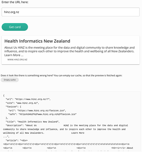Click the JSON "title" line

pyautogui.click(x=33, y=122)
